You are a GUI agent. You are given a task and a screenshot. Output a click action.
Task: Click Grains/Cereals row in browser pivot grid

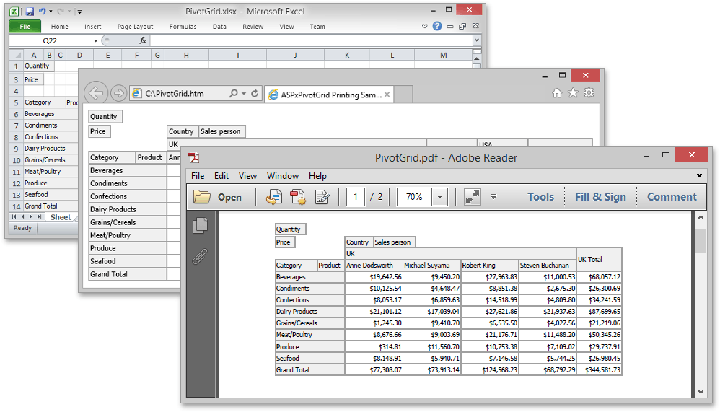click(x=127, y=222)
